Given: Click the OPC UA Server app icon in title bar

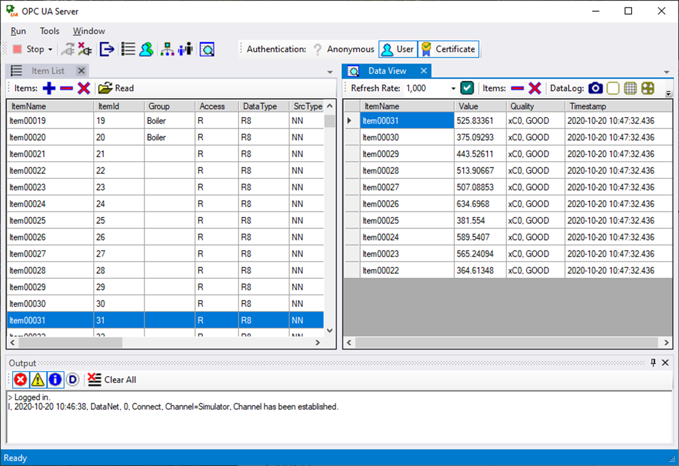Looking at the screenshot, I should (12, 11).
